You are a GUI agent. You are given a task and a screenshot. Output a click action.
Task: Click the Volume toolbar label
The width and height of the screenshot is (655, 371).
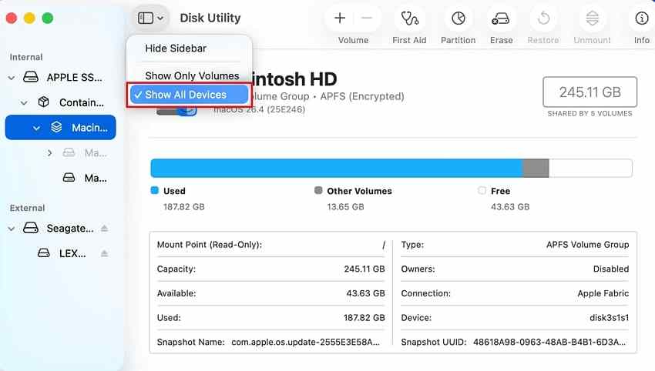click(354, 40)
